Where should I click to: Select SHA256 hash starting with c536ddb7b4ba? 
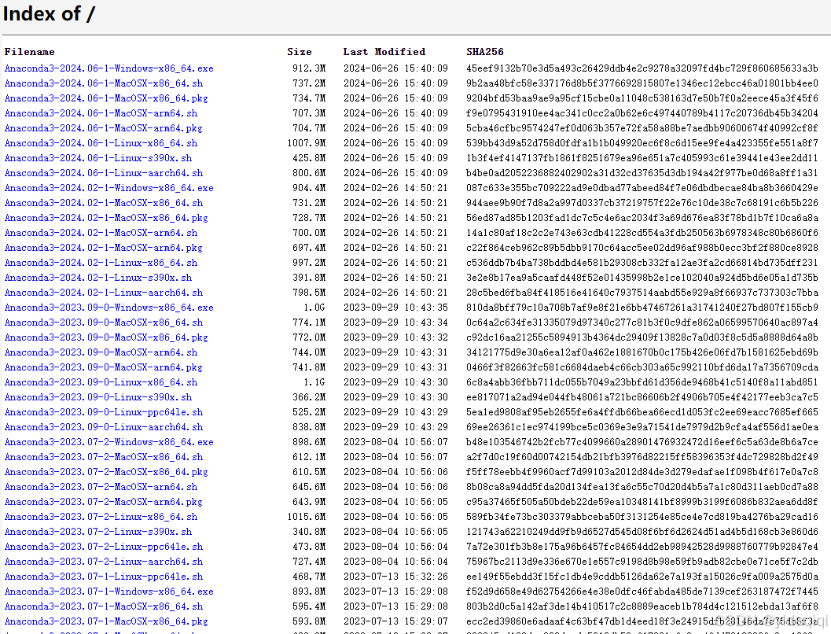click(642, 263)
